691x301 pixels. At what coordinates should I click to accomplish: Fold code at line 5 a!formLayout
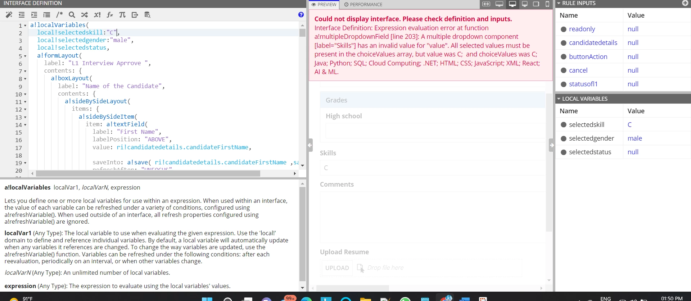tap(25, 56)
